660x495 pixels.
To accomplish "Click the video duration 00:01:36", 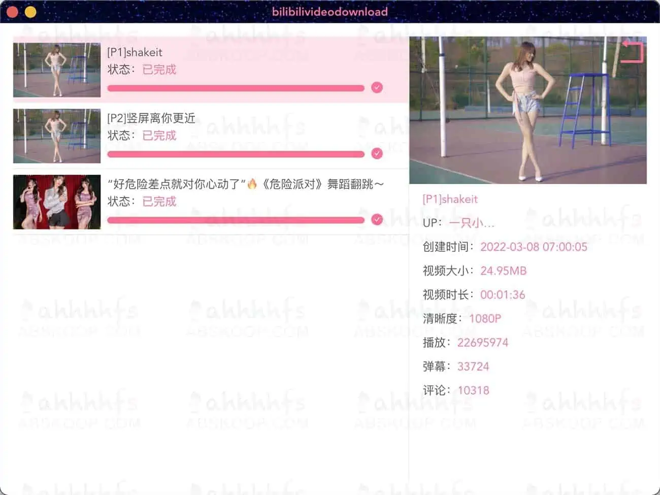I will point(503,294).
